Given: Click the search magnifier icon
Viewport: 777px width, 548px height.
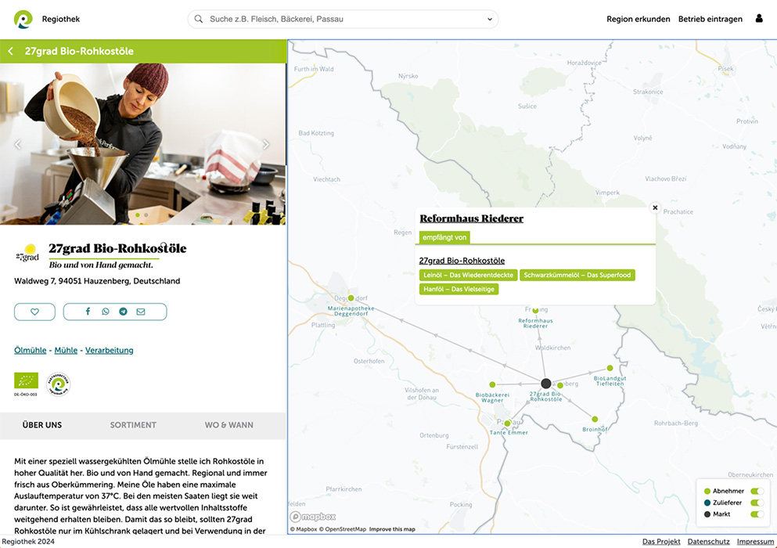Looking at the screenshot, I should point(199,19).
